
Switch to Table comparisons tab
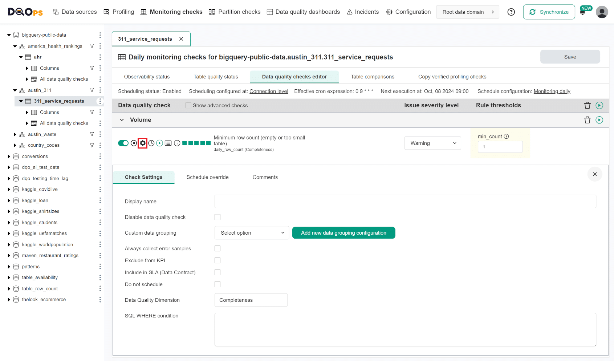pos(373,77)
